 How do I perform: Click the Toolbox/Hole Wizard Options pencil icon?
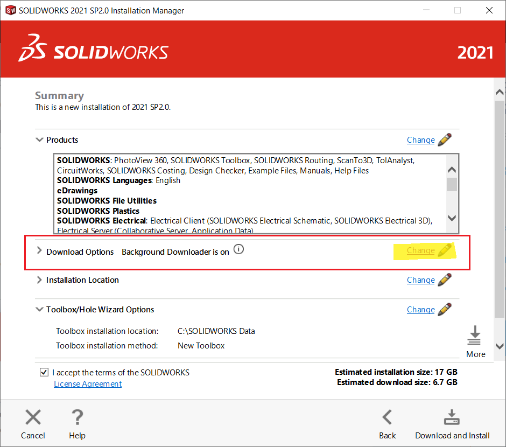tap(444, 310)
